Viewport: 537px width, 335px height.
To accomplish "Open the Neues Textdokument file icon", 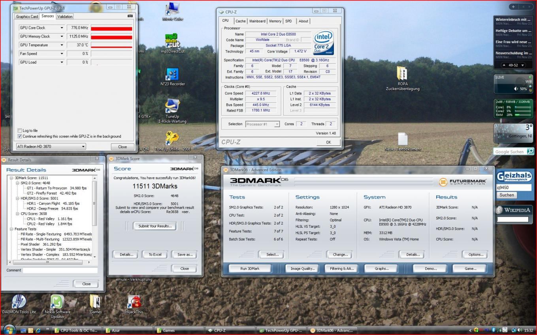I will click(403, 142).
